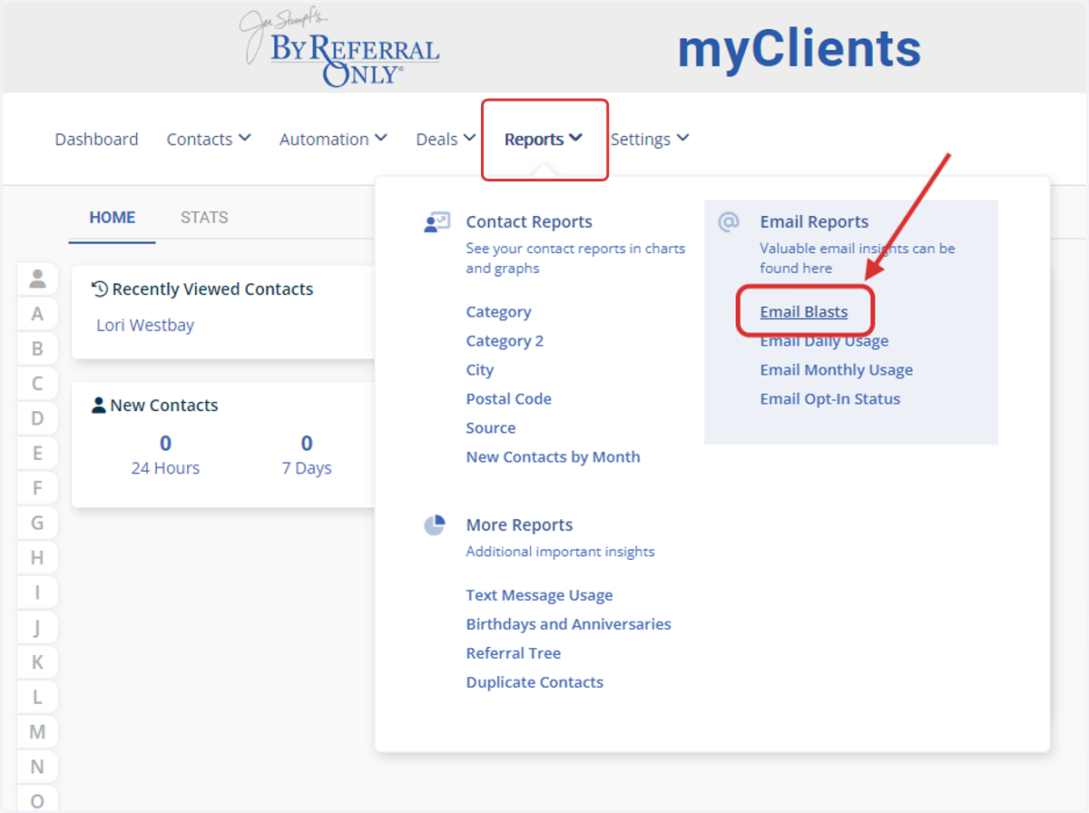Image resolution: width=1089 pixels, height=813 pixels.
Task: Click the Email Reports heading
Action: tap(814, 222)
